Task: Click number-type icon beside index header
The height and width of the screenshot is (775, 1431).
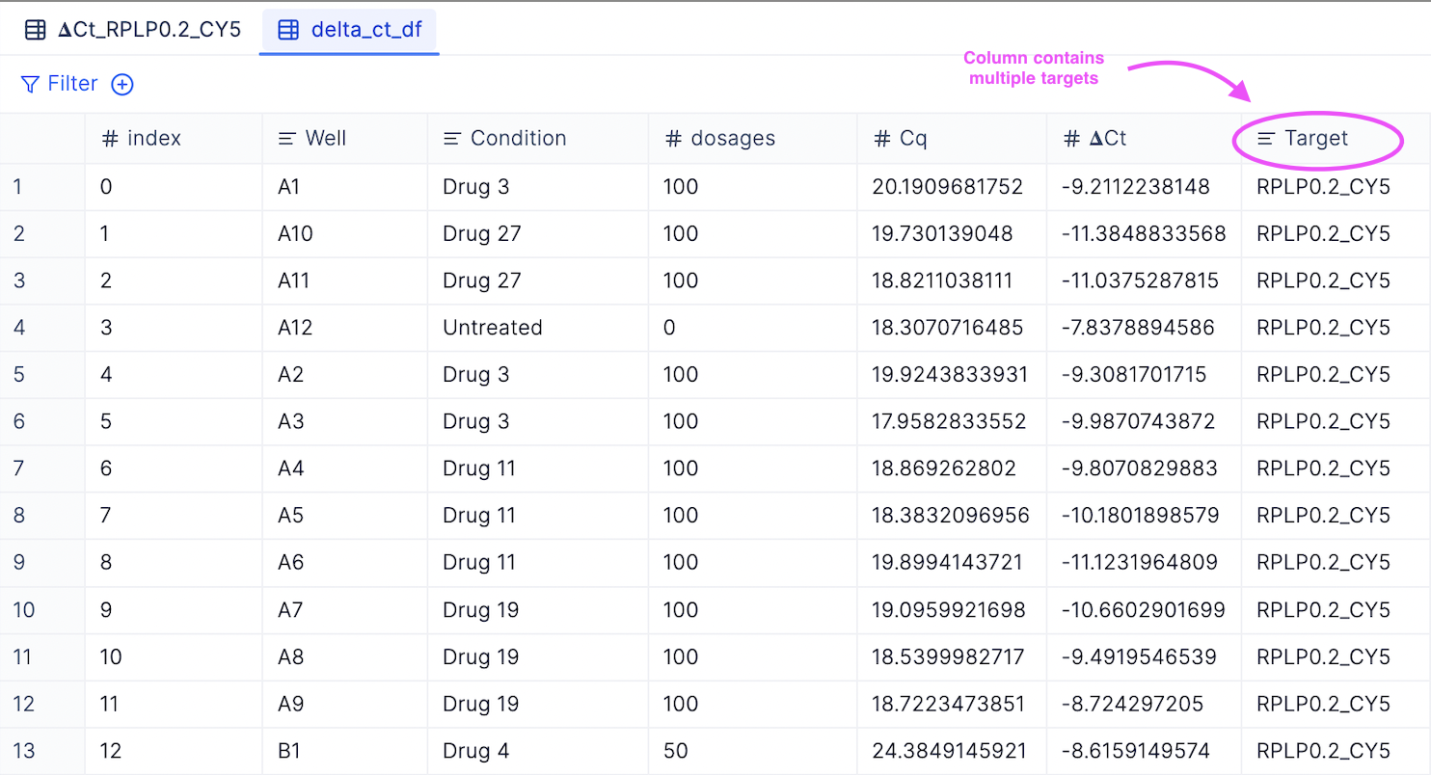Action: 110,139
